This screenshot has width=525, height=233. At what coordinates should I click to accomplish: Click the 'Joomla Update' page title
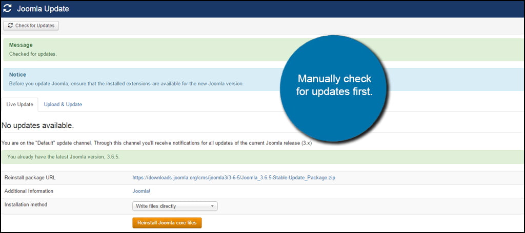coord(43,9)
